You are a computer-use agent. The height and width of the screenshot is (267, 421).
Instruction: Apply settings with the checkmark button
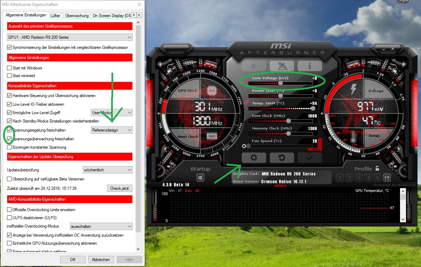tap(310, 158)
